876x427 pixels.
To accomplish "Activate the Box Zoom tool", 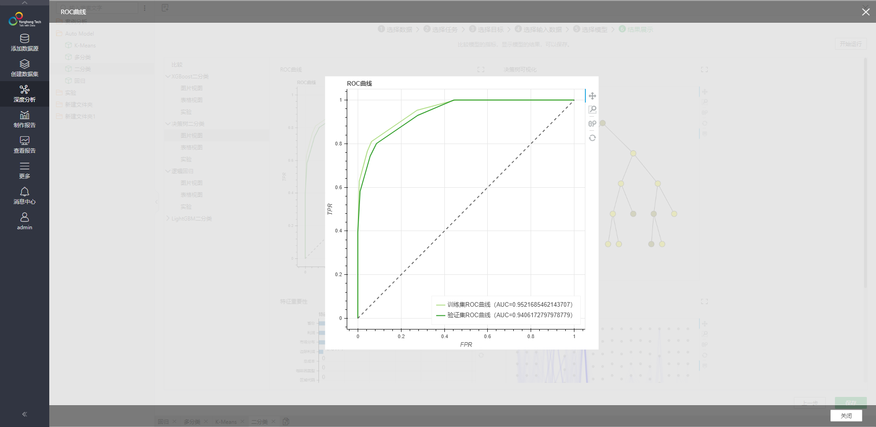I will click(592, 109).
